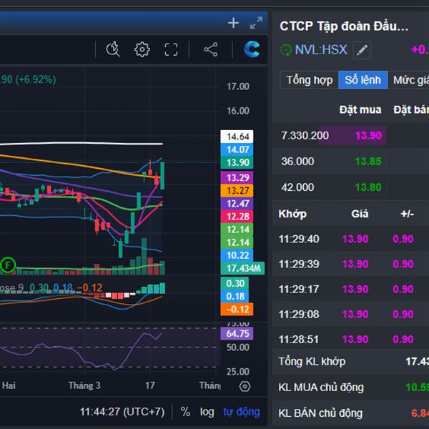Click the 64.75 RSI value label
429x429 pixels.
237,334
